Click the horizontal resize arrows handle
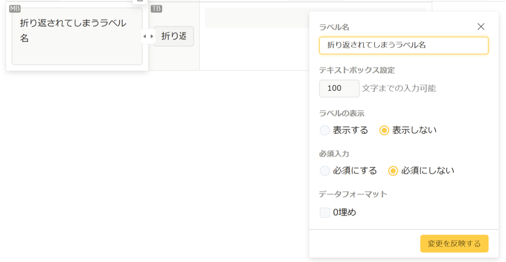This screenshot has width=506, height=262. pos(148,36)
